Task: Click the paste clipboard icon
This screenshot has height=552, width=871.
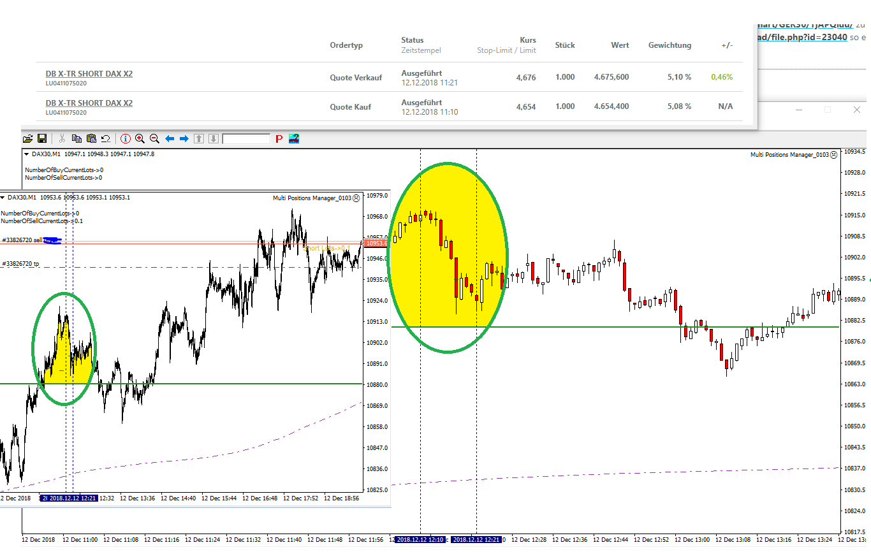Action: pos(91,138)
